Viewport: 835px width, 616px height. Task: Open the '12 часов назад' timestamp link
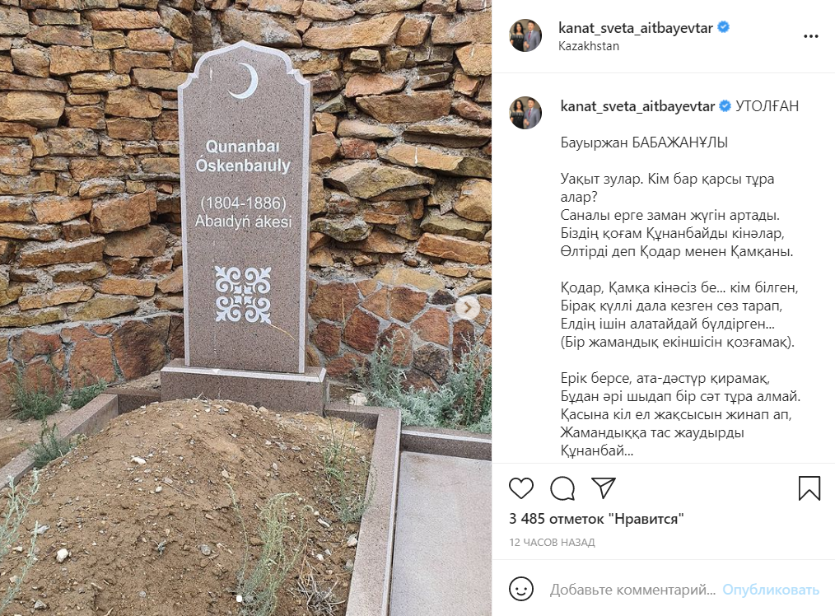coord(552,542)
